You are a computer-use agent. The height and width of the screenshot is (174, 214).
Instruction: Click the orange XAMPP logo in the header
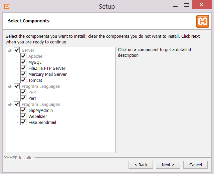[202, 21]
